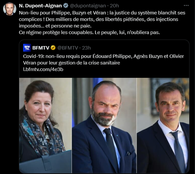Click the line 'Ce régime protège les coupables'

point(89,32)
